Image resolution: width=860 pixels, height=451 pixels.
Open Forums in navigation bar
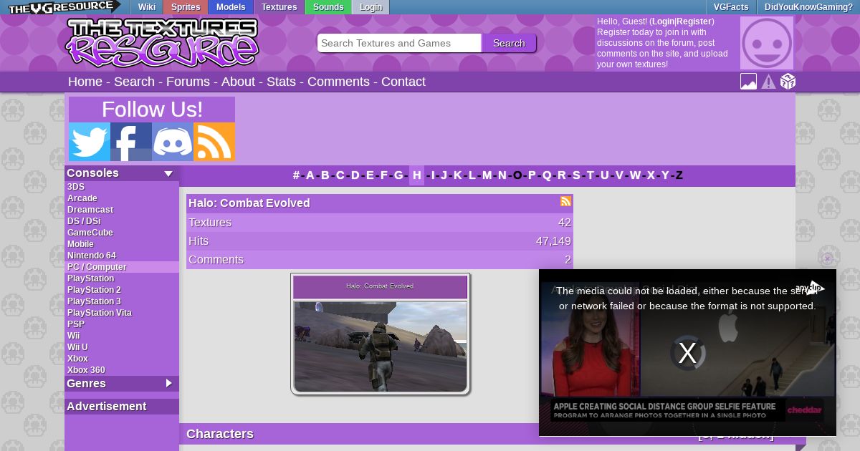click(x=188, y=82)
